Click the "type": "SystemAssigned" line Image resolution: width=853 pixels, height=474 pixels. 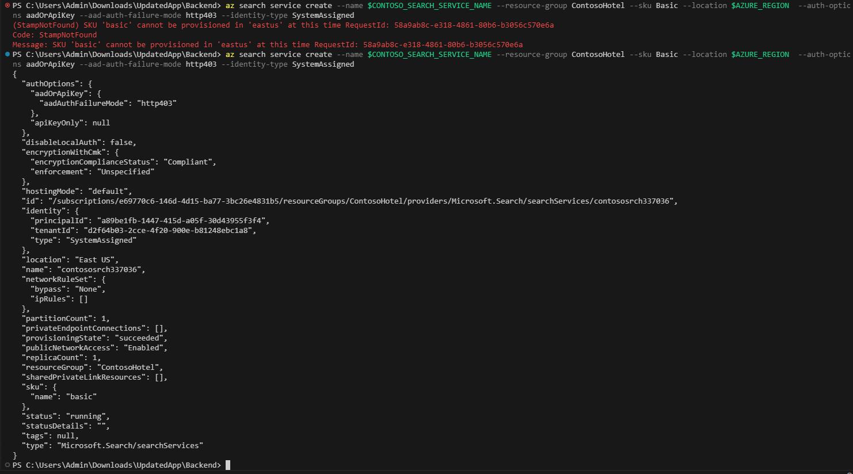83,240
